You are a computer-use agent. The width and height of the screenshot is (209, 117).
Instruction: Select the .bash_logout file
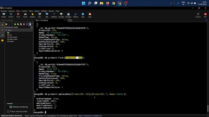tap(12, 37)
